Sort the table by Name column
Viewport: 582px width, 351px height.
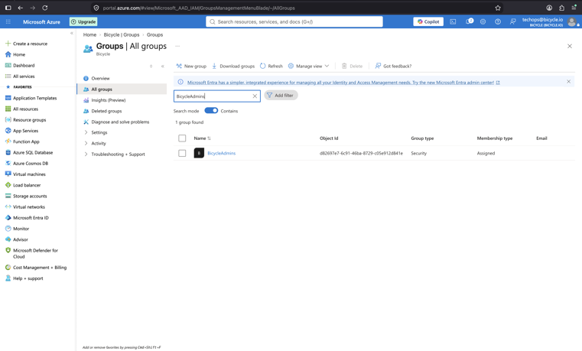click(x=202, y=138)
